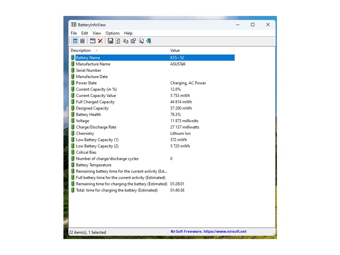Click the 78.3% battery health value
The height and width of the screenshot is (255, 340).
pyautogui.click(x=175, y=115)
